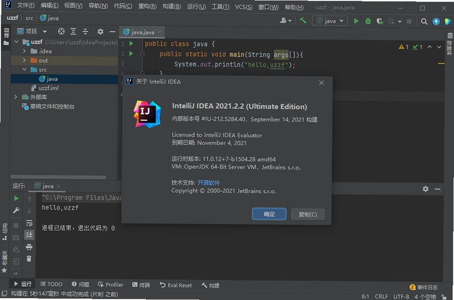454x300 pixels.
Task: Select uzzf.iml in the project tree
Action: (45, 88)
